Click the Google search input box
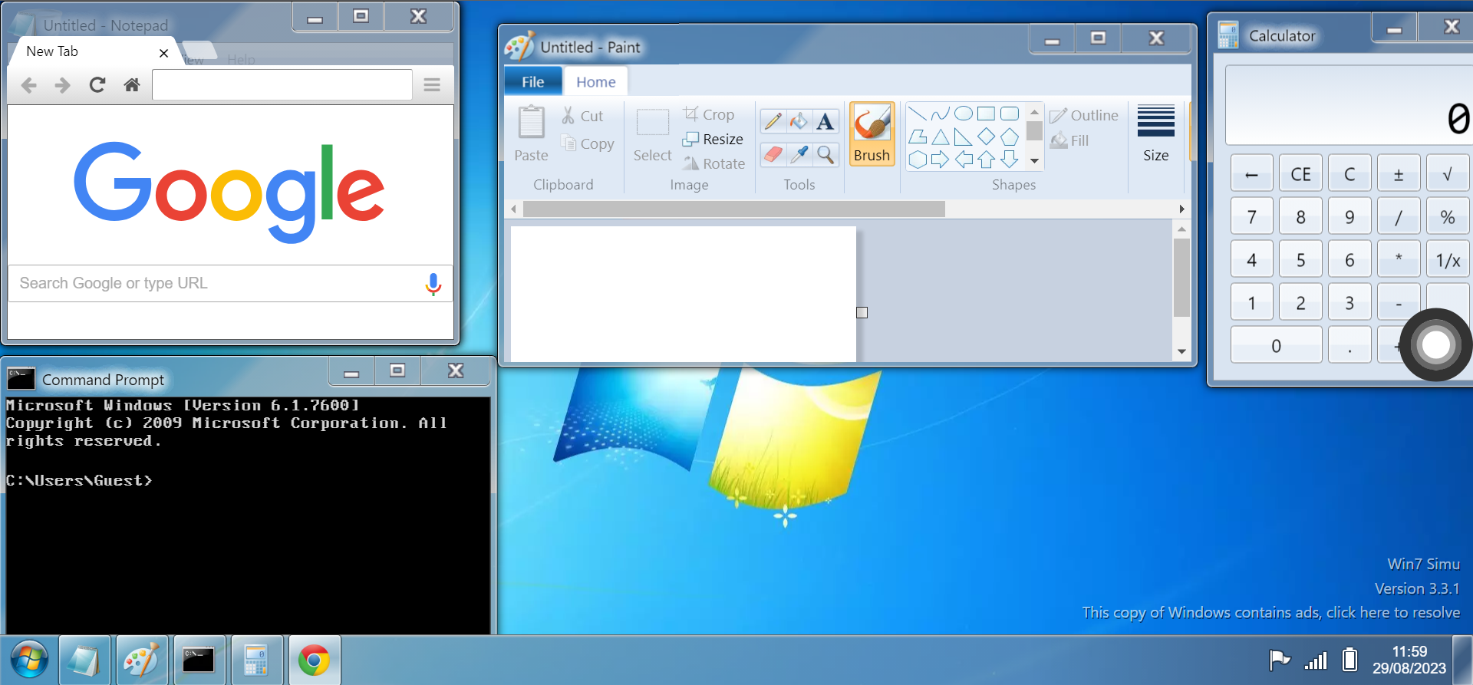1473x685 pixels. pos(215,283)
